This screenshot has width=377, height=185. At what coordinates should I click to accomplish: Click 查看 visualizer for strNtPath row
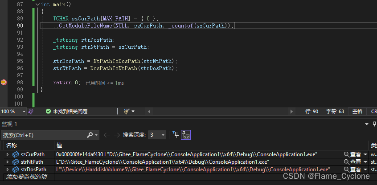(x=352, y=162)
